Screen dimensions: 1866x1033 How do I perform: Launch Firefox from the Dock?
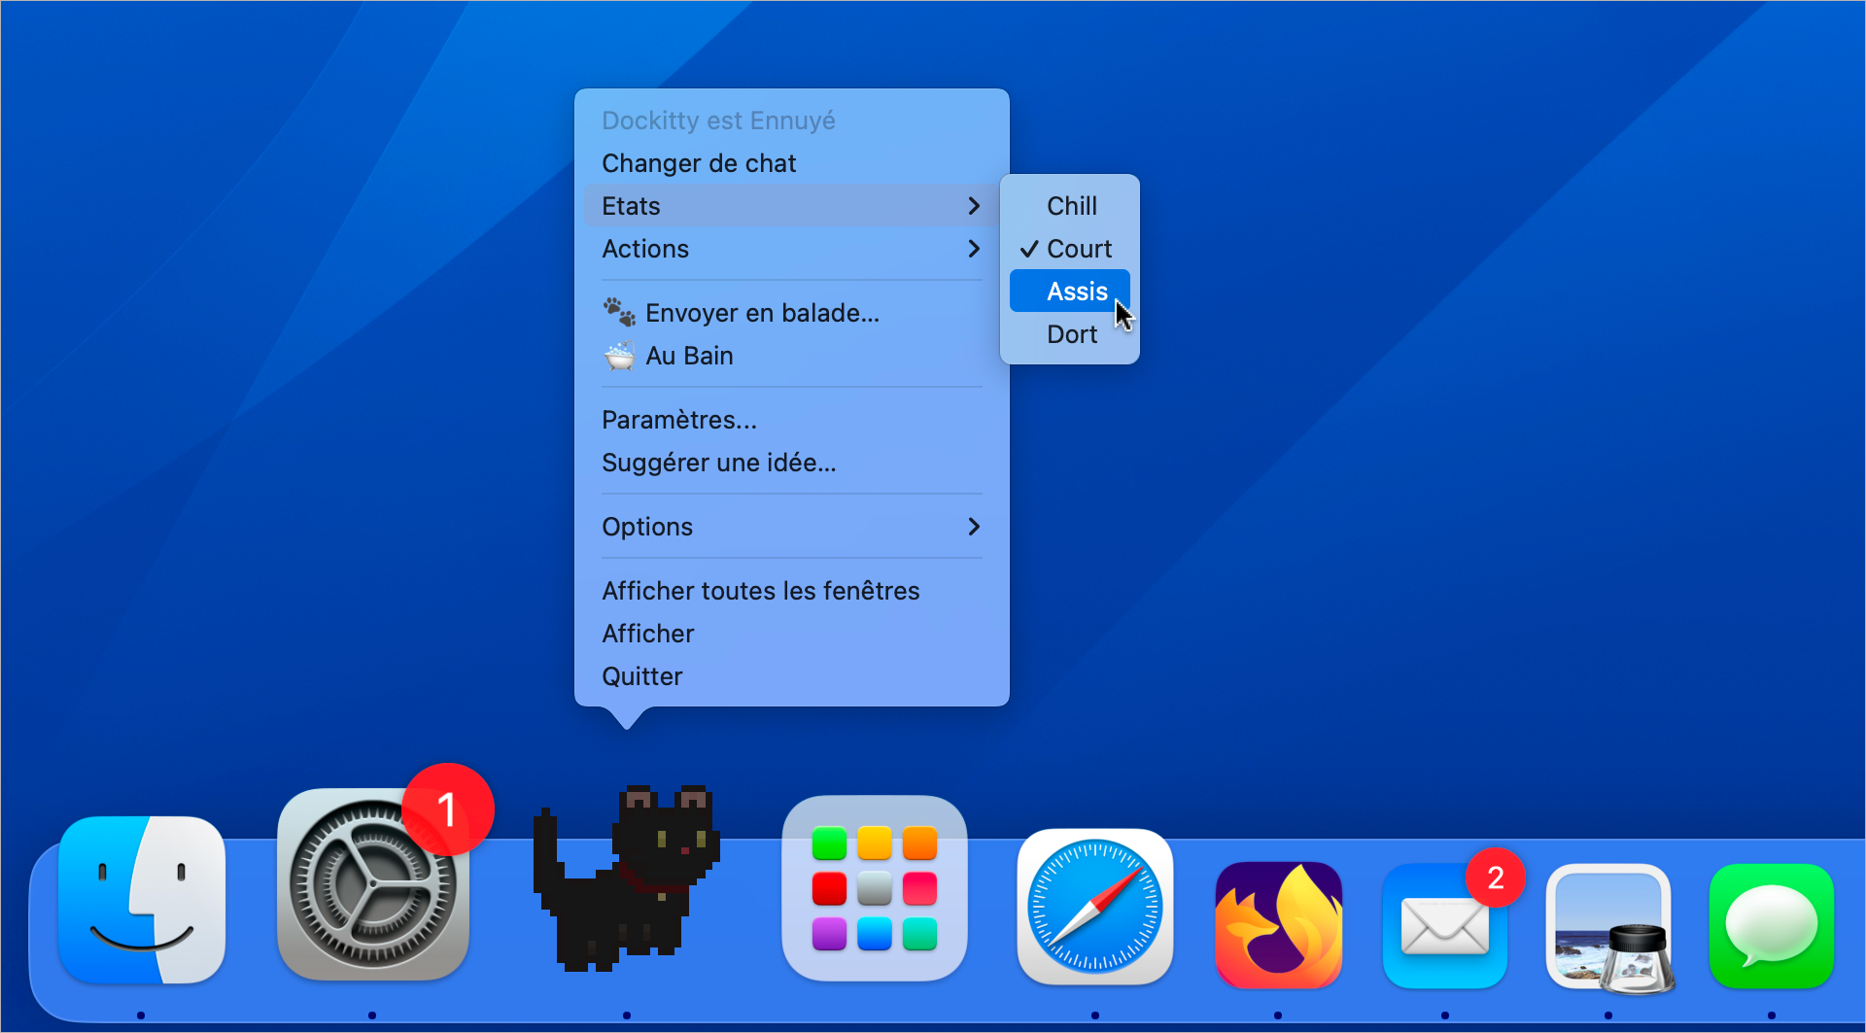(1278, 924)
